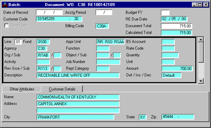The image size is (211, 128).
Task: Click the Description field
Action: tap(78, 75)
